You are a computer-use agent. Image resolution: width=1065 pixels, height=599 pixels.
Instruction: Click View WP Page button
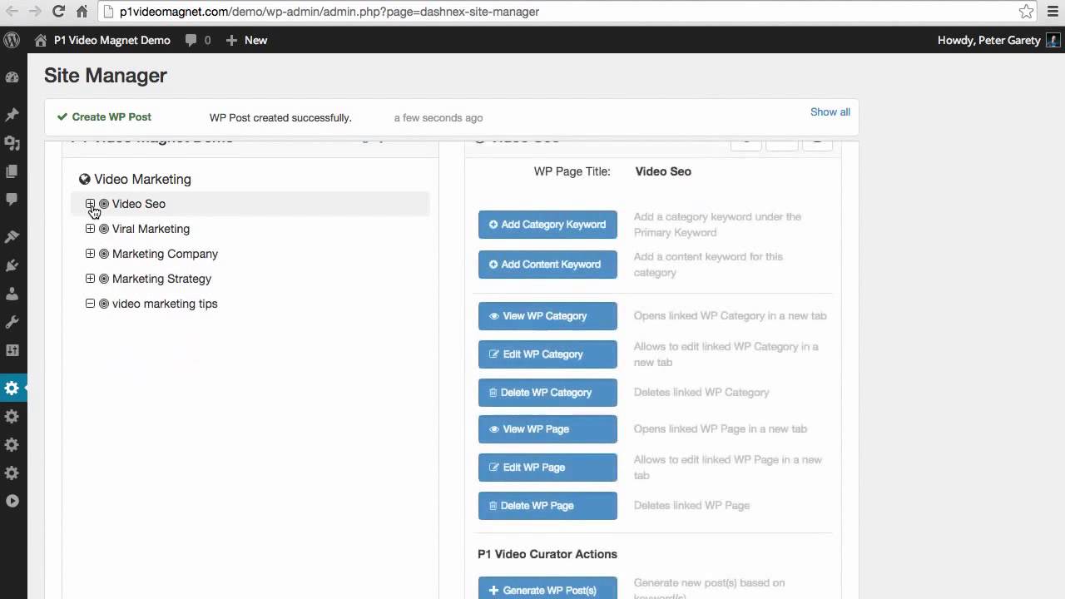pyautogui.click(x=547, y=429)
